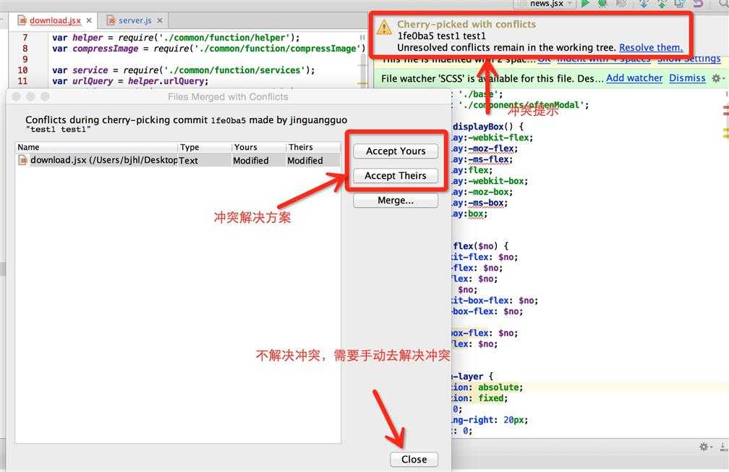
Task: Dismiss the SCSS file watcher notice
Action: click(x=687, y=78)
